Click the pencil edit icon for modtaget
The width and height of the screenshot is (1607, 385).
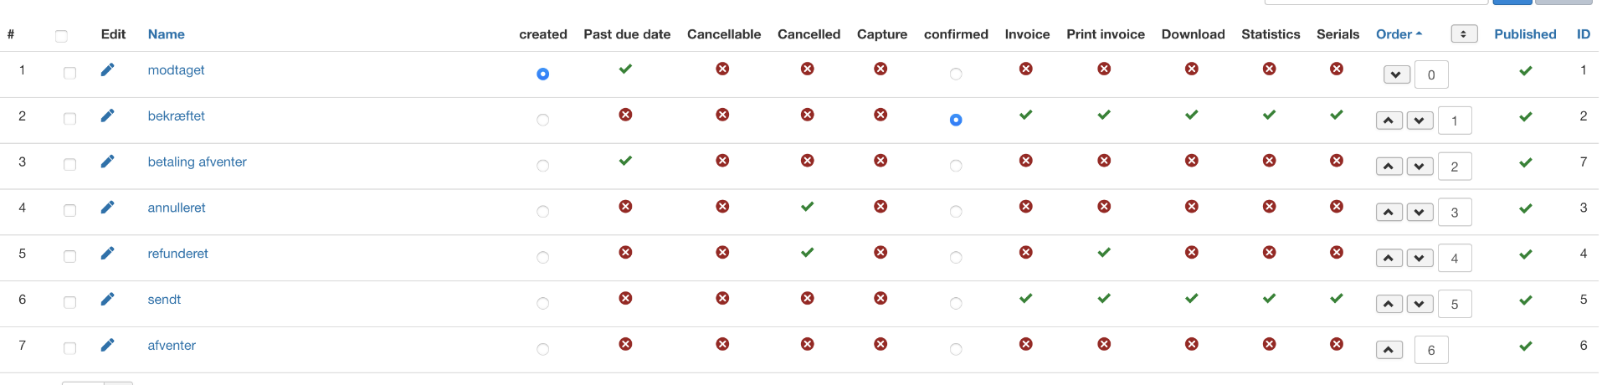tap(107, 70)
